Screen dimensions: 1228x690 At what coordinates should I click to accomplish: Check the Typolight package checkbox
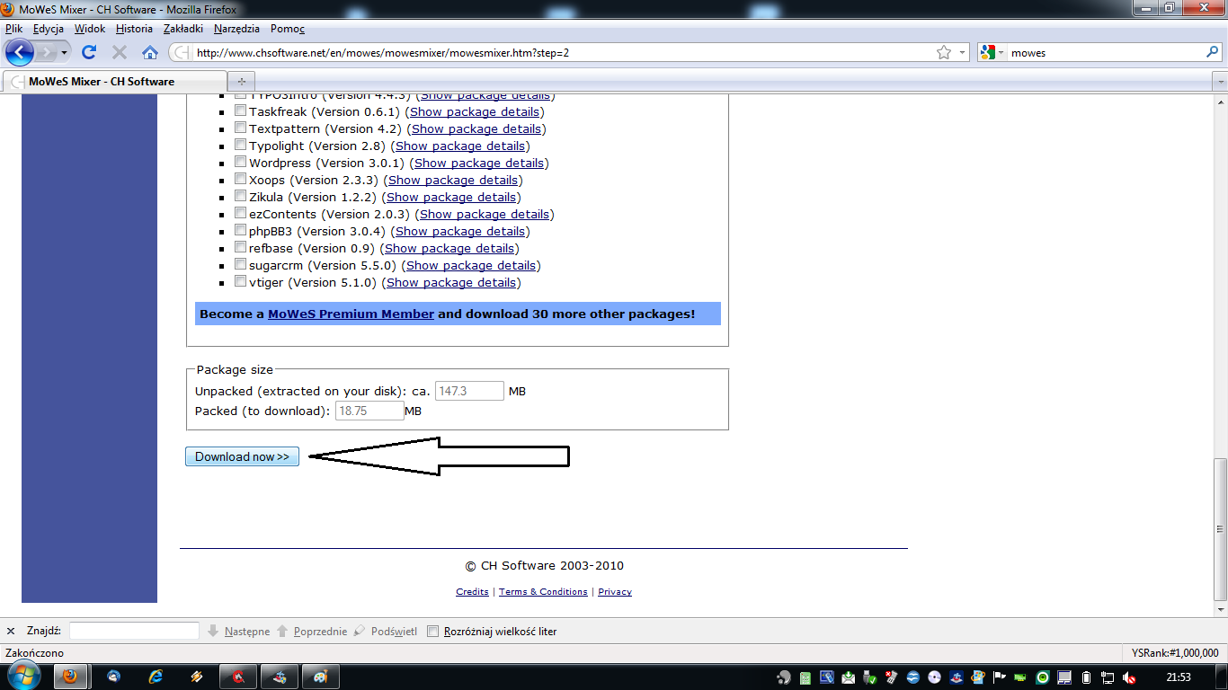[x=240, y=145]
